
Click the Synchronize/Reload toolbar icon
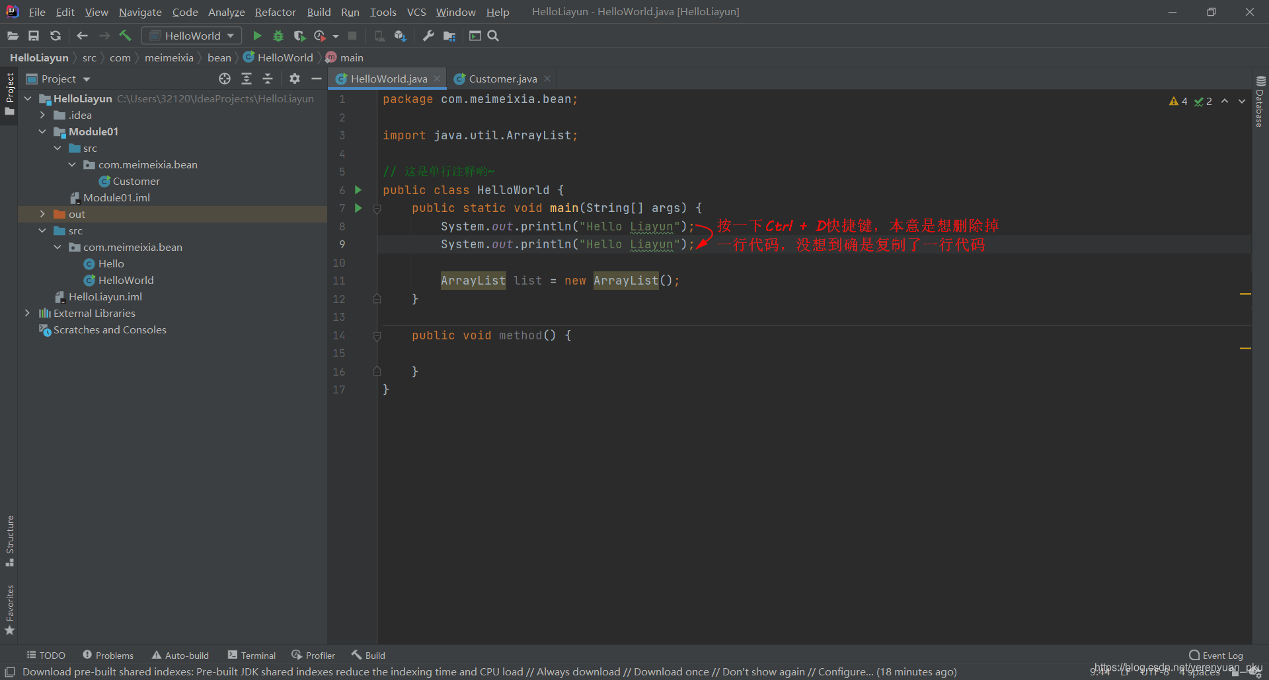tap(56, 36)
